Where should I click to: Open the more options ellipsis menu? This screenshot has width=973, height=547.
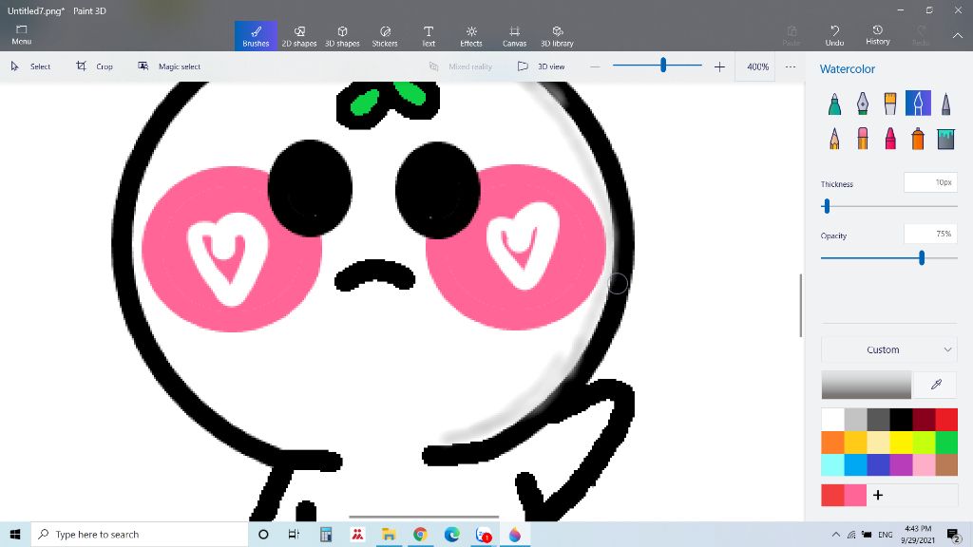coord(790,66)
